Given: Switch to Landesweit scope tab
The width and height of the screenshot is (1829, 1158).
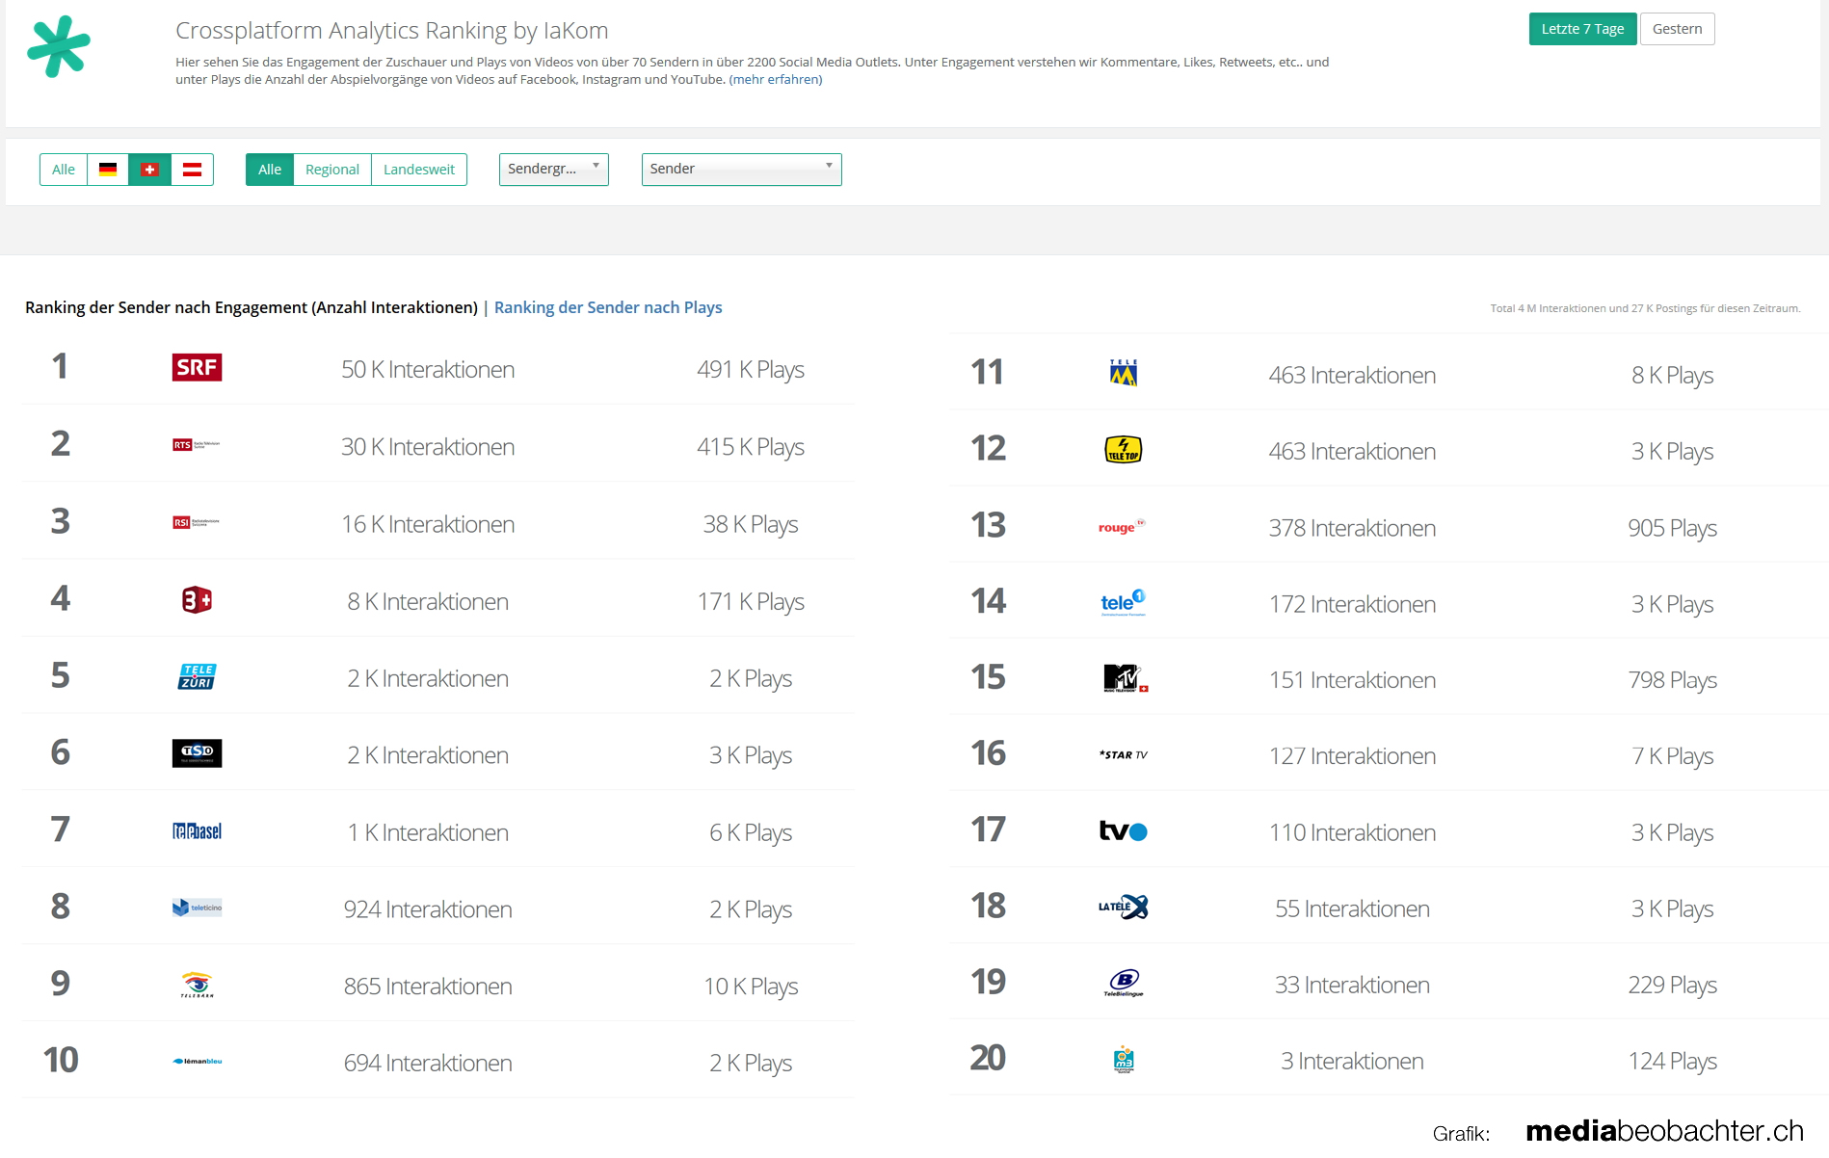Looking at the screenshot, I should click(418, 170).
